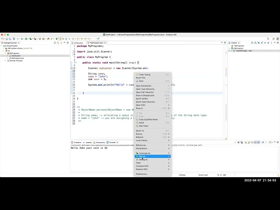The image size is (280, 210).
Task: Switch to the Library.java editor tab
Action: 78,43
